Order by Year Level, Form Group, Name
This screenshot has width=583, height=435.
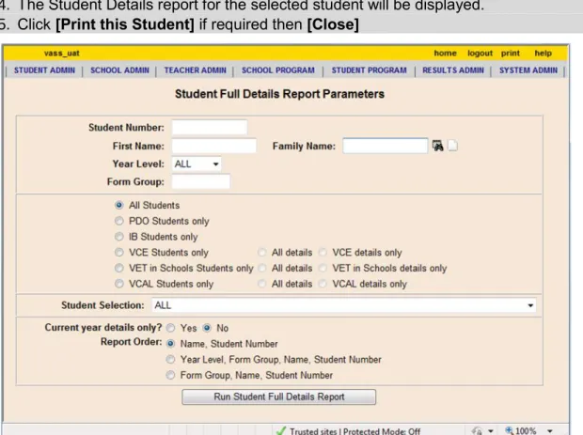click(170, 360)
